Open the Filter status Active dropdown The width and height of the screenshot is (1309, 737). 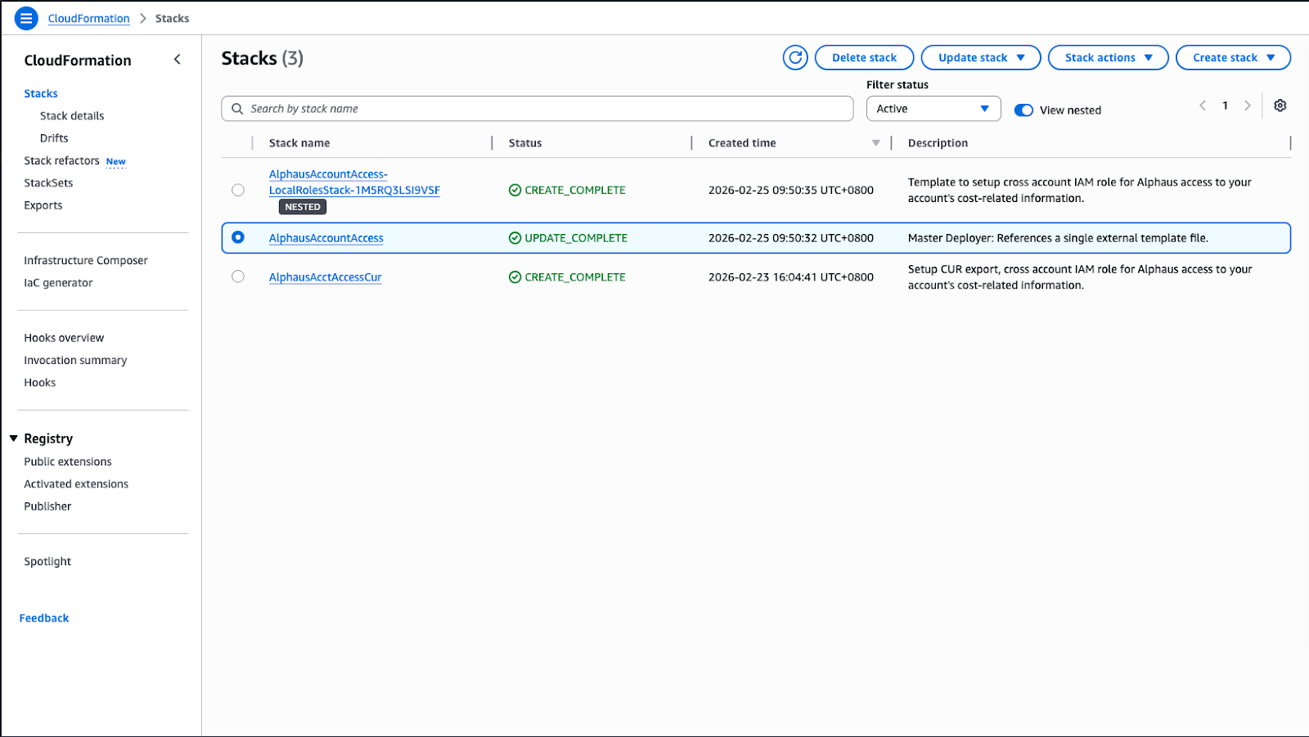point(933,109)
